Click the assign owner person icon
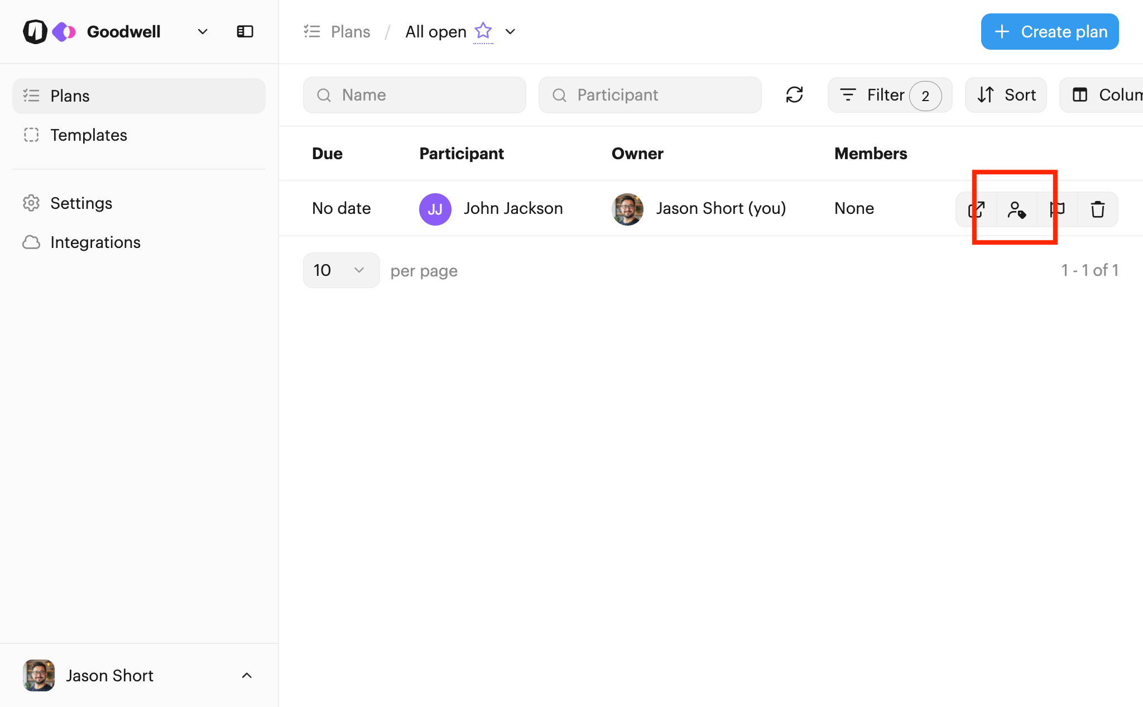 [x=1016, y=209]
